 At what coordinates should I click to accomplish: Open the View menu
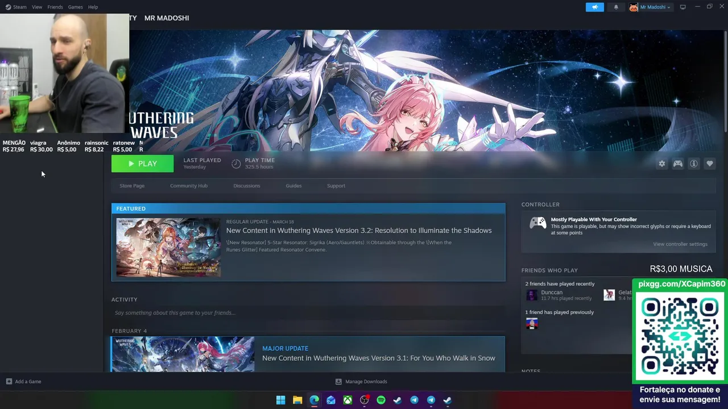pos(37,7)
